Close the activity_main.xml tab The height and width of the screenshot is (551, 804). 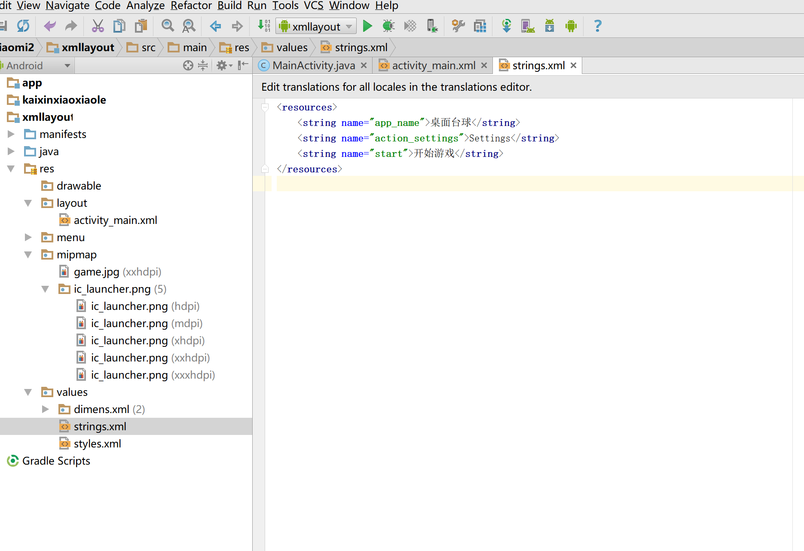coord(484,65)
